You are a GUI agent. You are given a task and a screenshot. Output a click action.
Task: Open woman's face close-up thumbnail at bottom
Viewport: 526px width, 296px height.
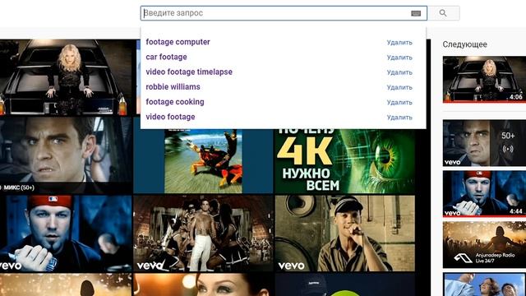pos(203,284)
